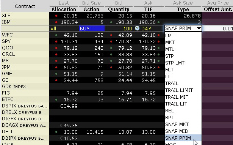Viewport: 233px width, 145px height.
Task: Click IBM bid price 190.33
Action: tap(124, 22)
